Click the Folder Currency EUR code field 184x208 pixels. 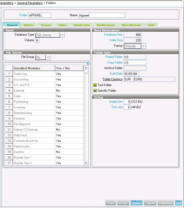pos(129,79)
